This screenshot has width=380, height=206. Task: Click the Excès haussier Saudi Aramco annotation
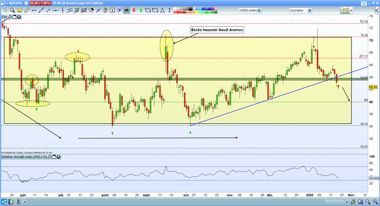point(217,30)
